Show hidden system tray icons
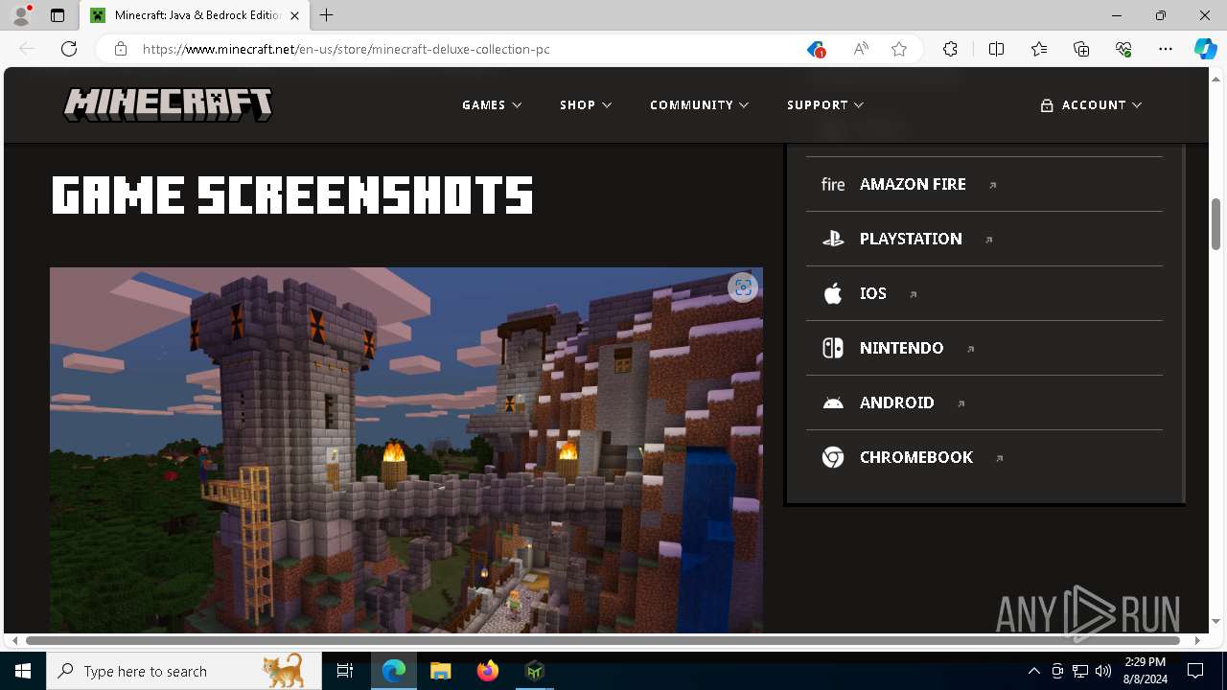This screenshot has height=690, width=1227. pyautogui.click(x=1033, y=671)
